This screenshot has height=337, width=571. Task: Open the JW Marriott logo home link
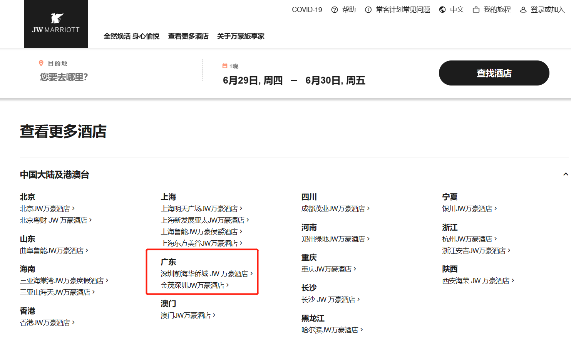click(x=56, y=24)
